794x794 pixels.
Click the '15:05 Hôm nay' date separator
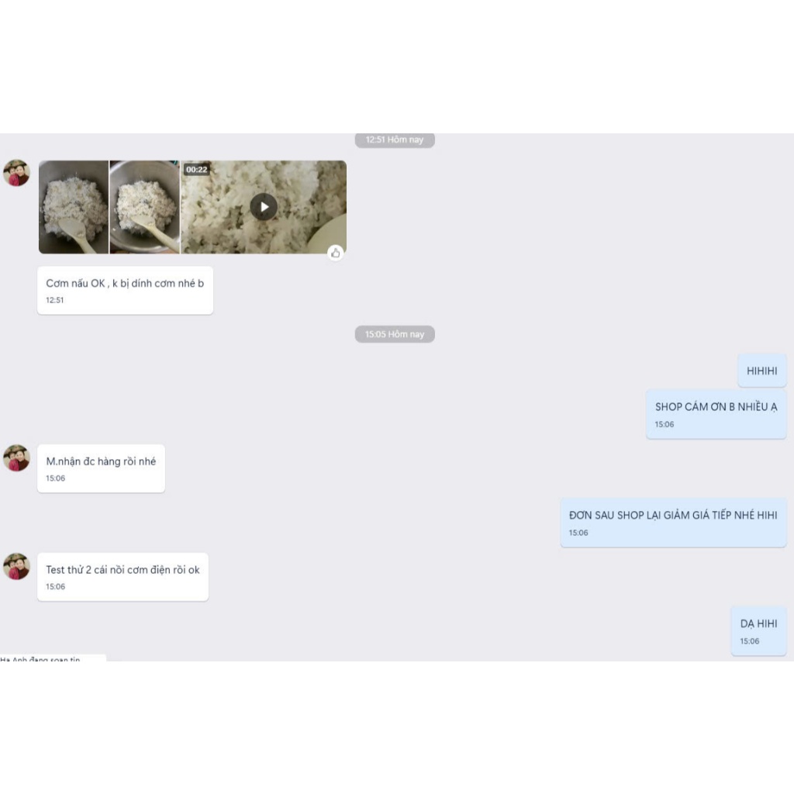click(x=395, y=334)
